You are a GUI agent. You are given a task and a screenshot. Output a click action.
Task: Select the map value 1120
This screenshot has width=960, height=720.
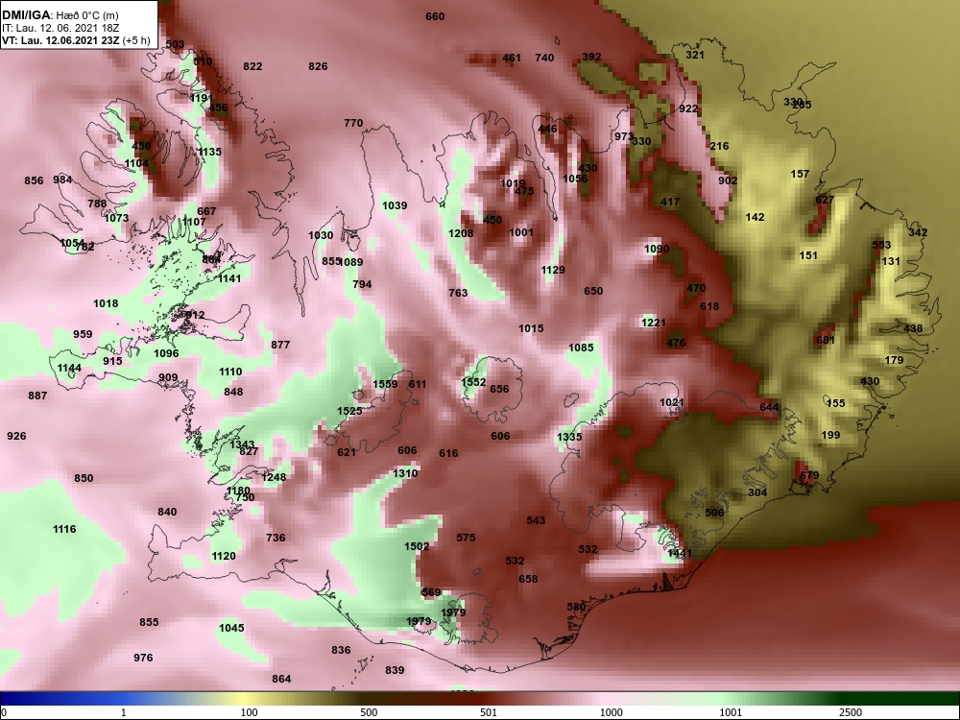224,556
